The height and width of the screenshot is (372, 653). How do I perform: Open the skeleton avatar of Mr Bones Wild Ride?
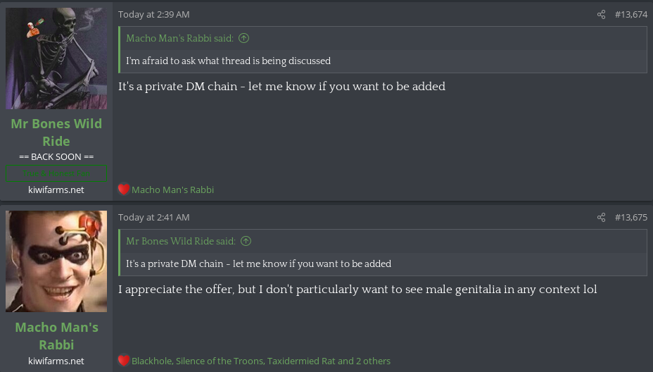click(56, 58)
